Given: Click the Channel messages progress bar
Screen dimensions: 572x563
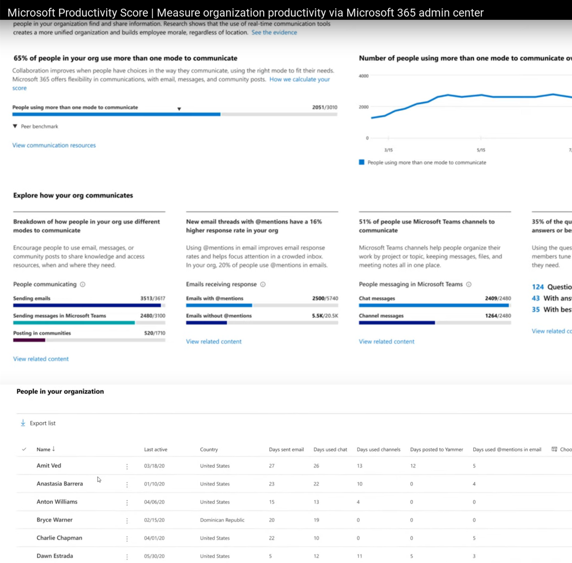Looking at the screenshot, I should [435, 323].
